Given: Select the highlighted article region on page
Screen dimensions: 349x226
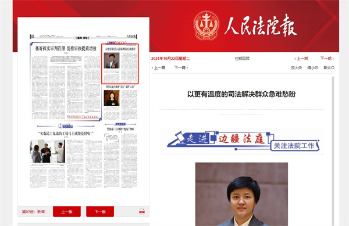Looking at the screenshot, I should coord(120,64).
